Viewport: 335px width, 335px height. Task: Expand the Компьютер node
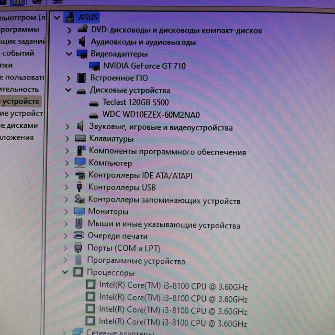pos(67,163)
